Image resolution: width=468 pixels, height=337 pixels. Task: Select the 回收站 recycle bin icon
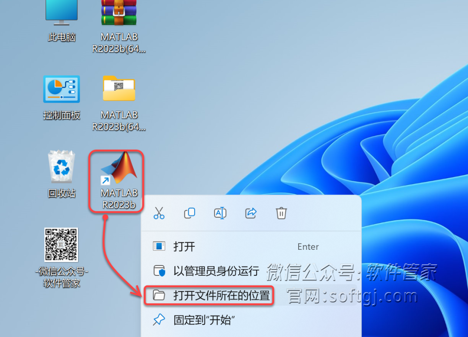pyautogui.click(x=62, y=166)
